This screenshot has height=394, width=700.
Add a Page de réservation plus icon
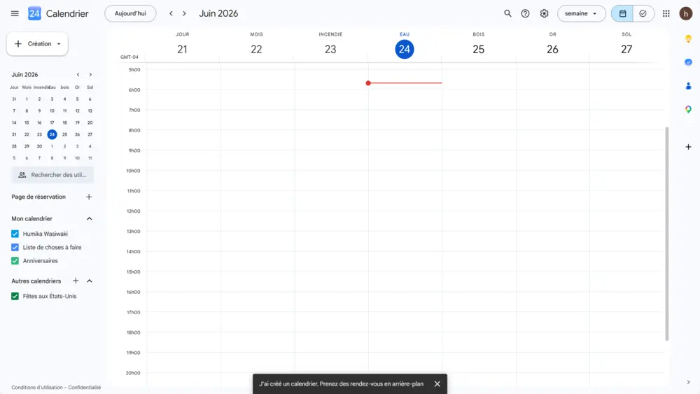tap(89, 197)
